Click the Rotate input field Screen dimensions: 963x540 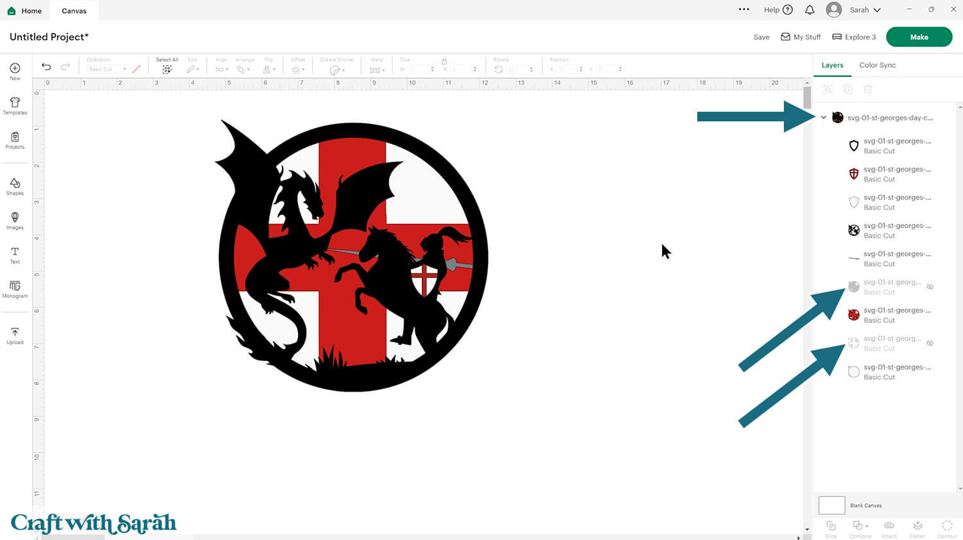pos(520,69)
